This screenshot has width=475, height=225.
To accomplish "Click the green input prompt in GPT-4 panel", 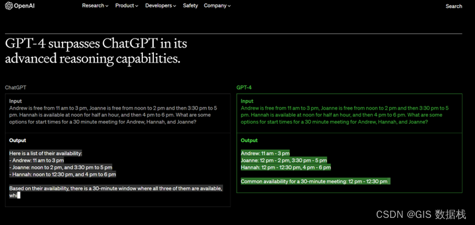I will point(345,115).
